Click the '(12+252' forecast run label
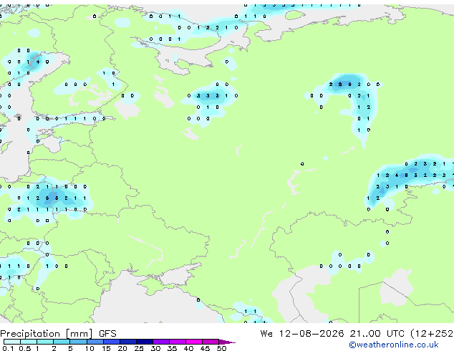 coord(432,334)
